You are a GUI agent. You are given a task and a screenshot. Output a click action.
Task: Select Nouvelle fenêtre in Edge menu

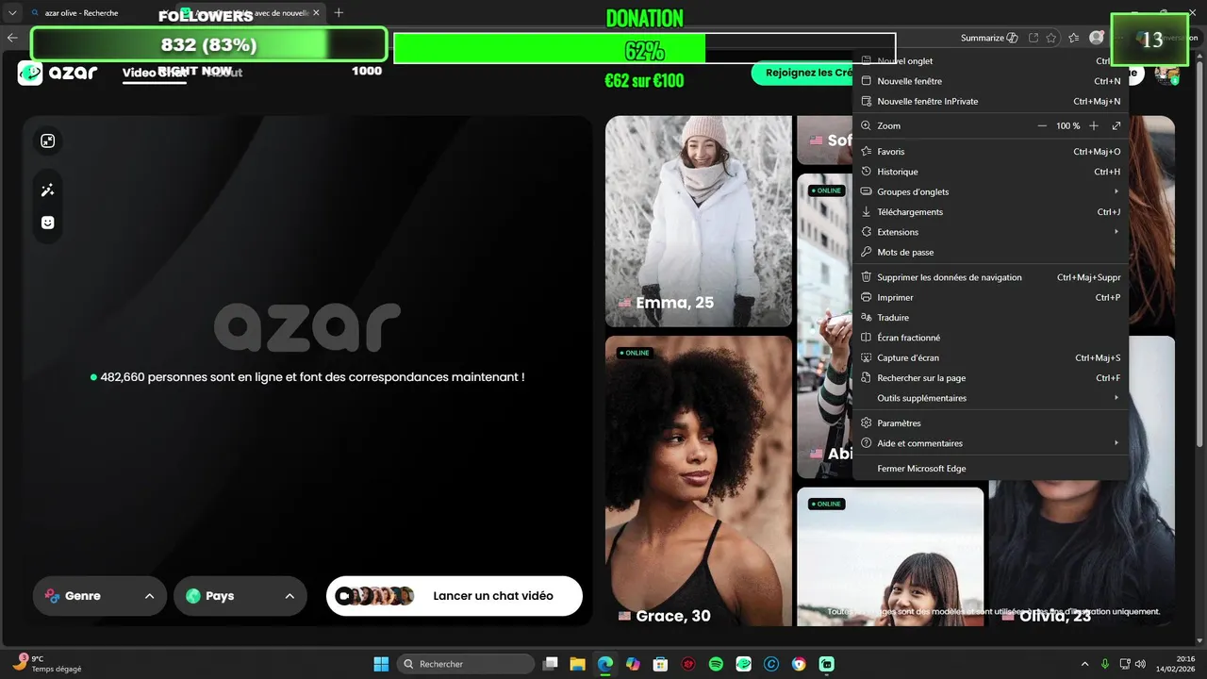[990, 81]
